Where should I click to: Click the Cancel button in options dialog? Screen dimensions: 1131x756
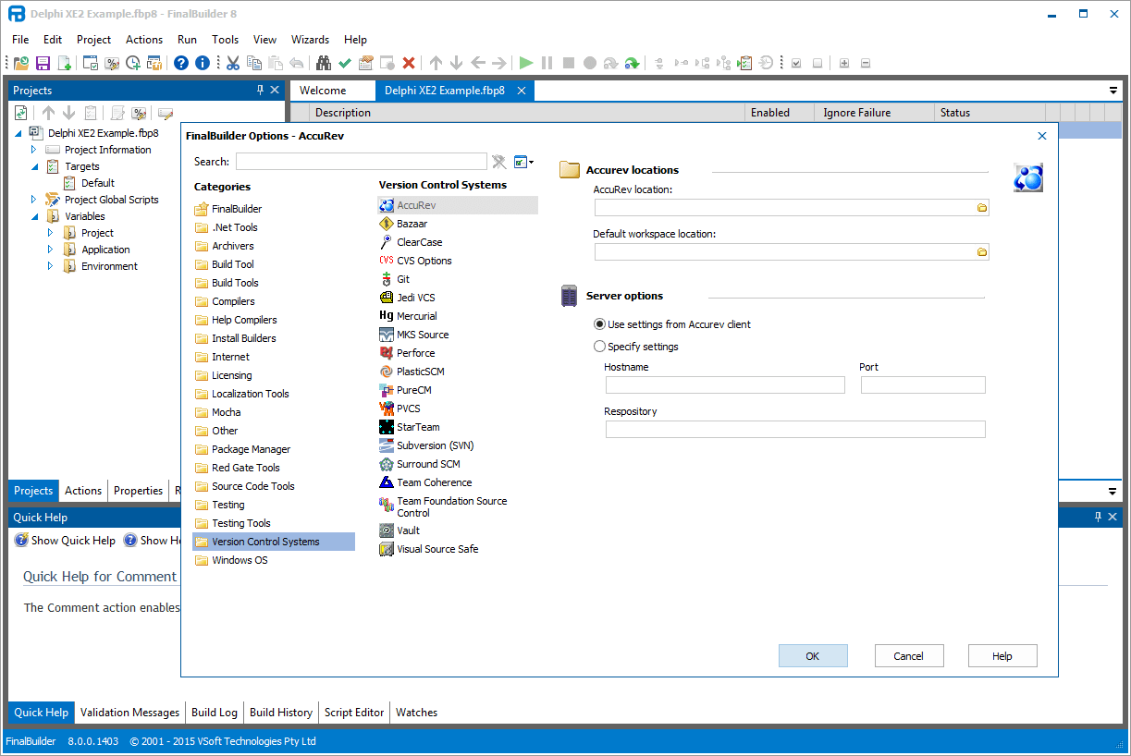pyautogui.click(x=909, y=656)
